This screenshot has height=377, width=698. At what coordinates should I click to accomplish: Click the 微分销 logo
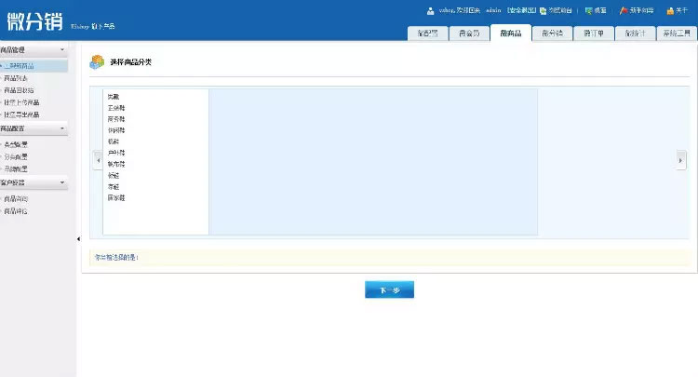tap(34, 20)
